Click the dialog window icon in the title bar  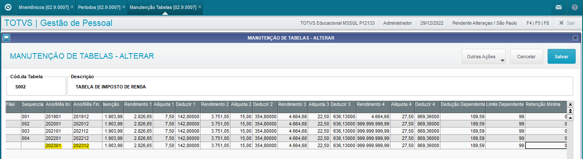tap(6, 38)
